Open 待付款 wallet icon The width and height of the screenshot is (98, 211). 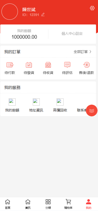[x=10, y=65]
